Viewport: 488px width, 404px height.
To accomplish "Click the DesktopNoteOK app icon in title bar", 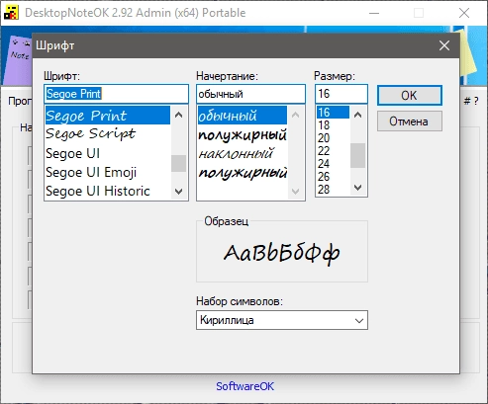I will (x=11, y=13).
